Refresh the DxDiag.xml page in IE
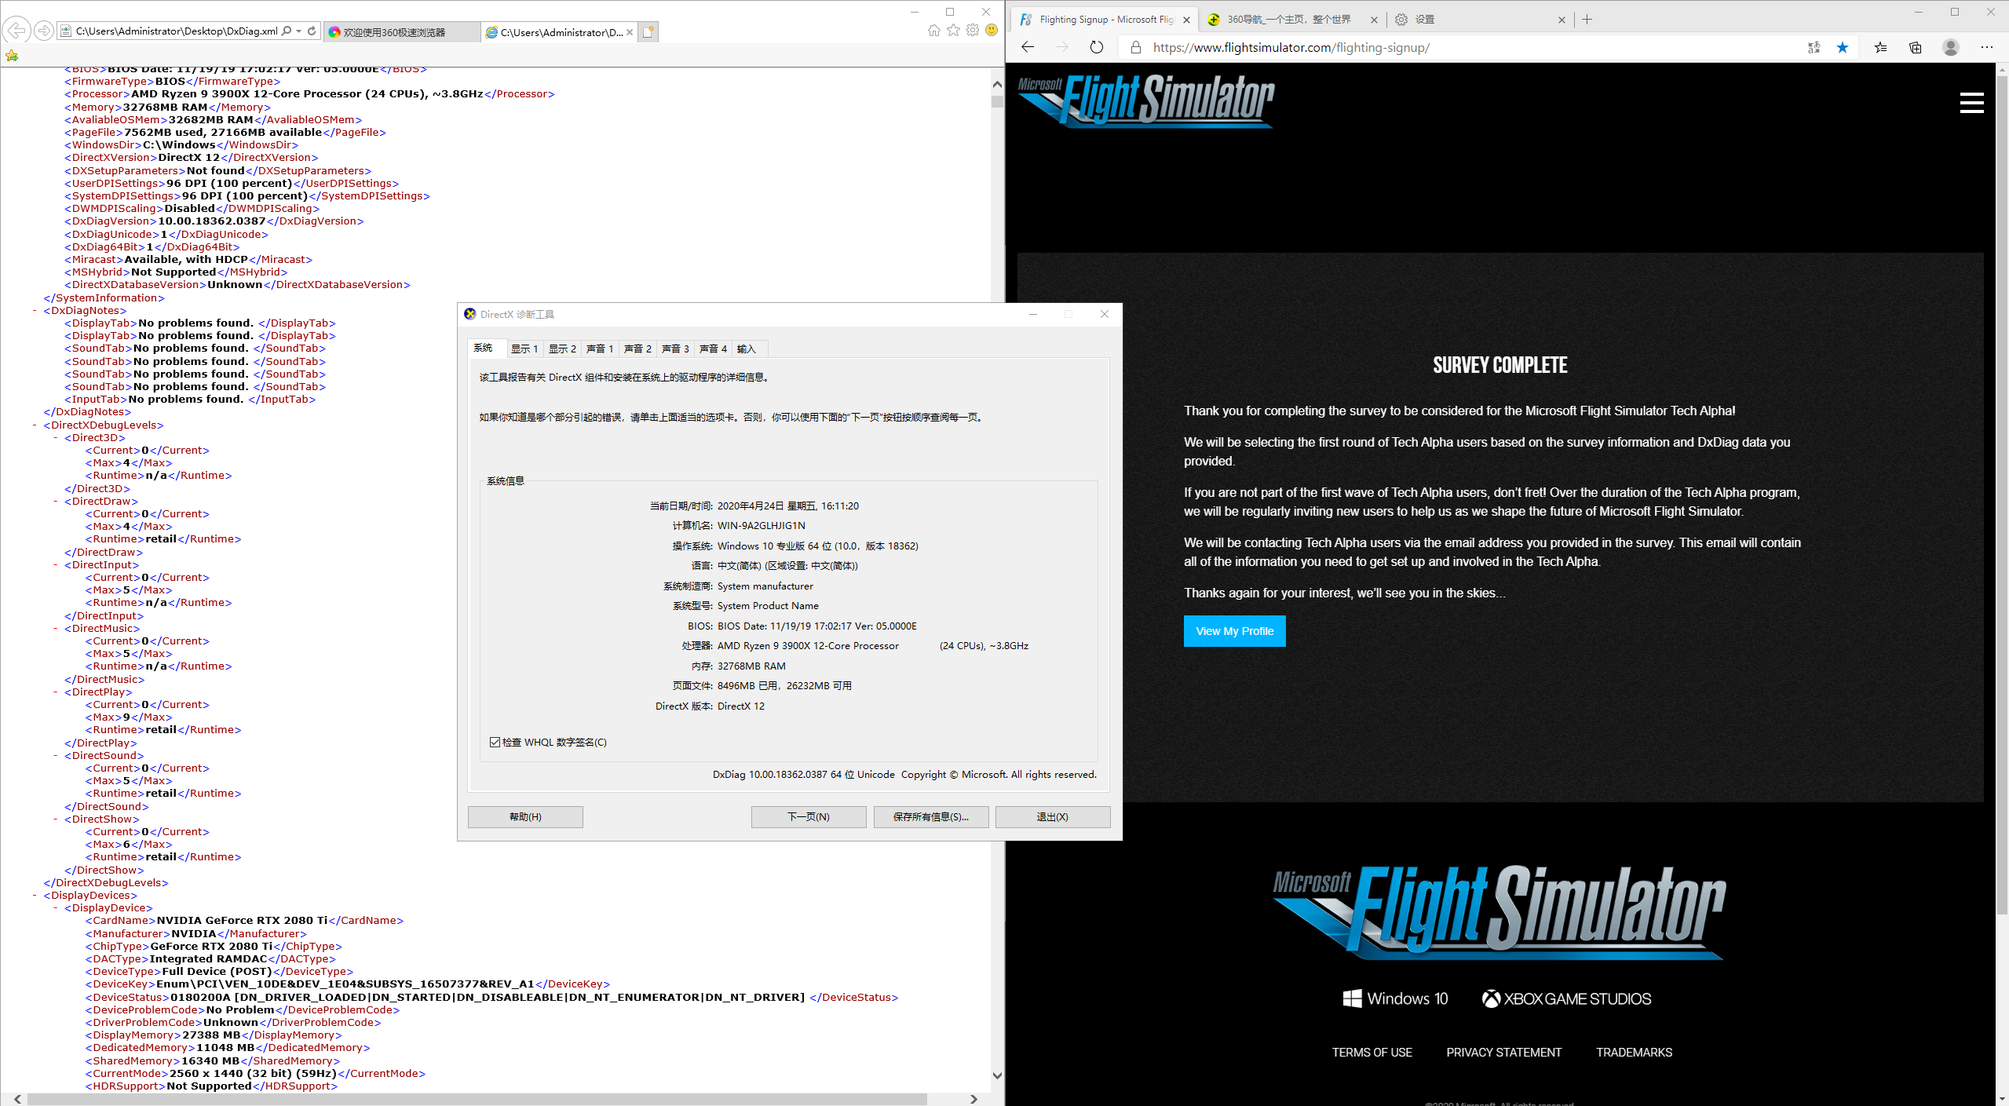Screen dimensions: 2009x1106 (312, 31)
